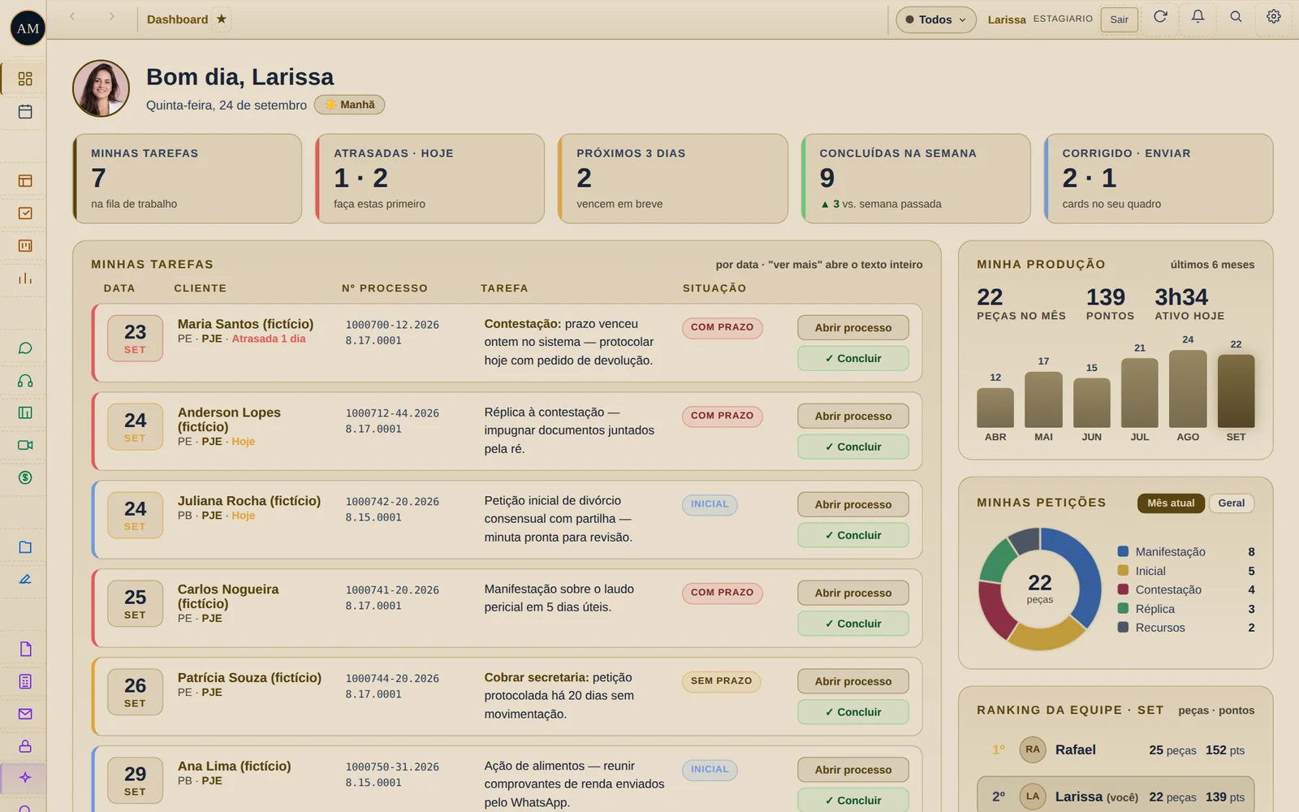Go forward with the right arrow
Screen dimensions: 1299x812
[x=111, y=16]
